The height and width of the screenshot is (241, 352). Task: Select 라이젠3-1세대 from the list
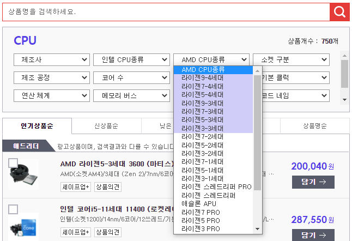point(213,179)
